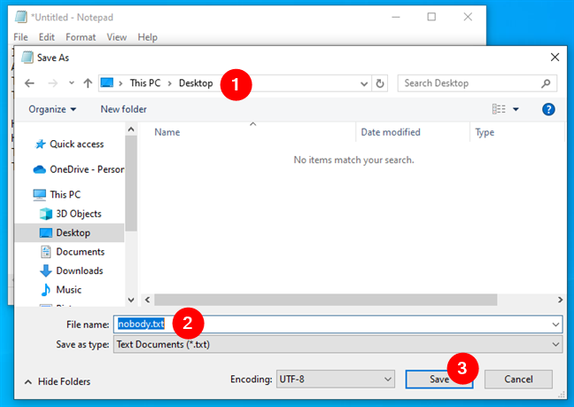Create a New folder
574x407 pixels.
click(x=124, y=109)
